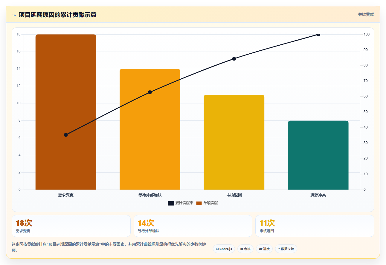Click the dark 累计贡献率 legend color box
Viewport: 386px width, 265px height.
click(171, 203)
